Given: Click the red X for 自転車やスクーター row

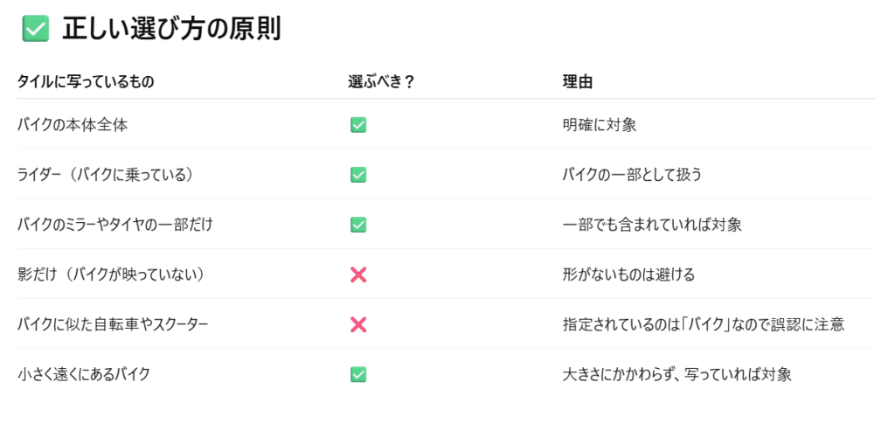Looking at the screenshot, I should coord(357,324).
